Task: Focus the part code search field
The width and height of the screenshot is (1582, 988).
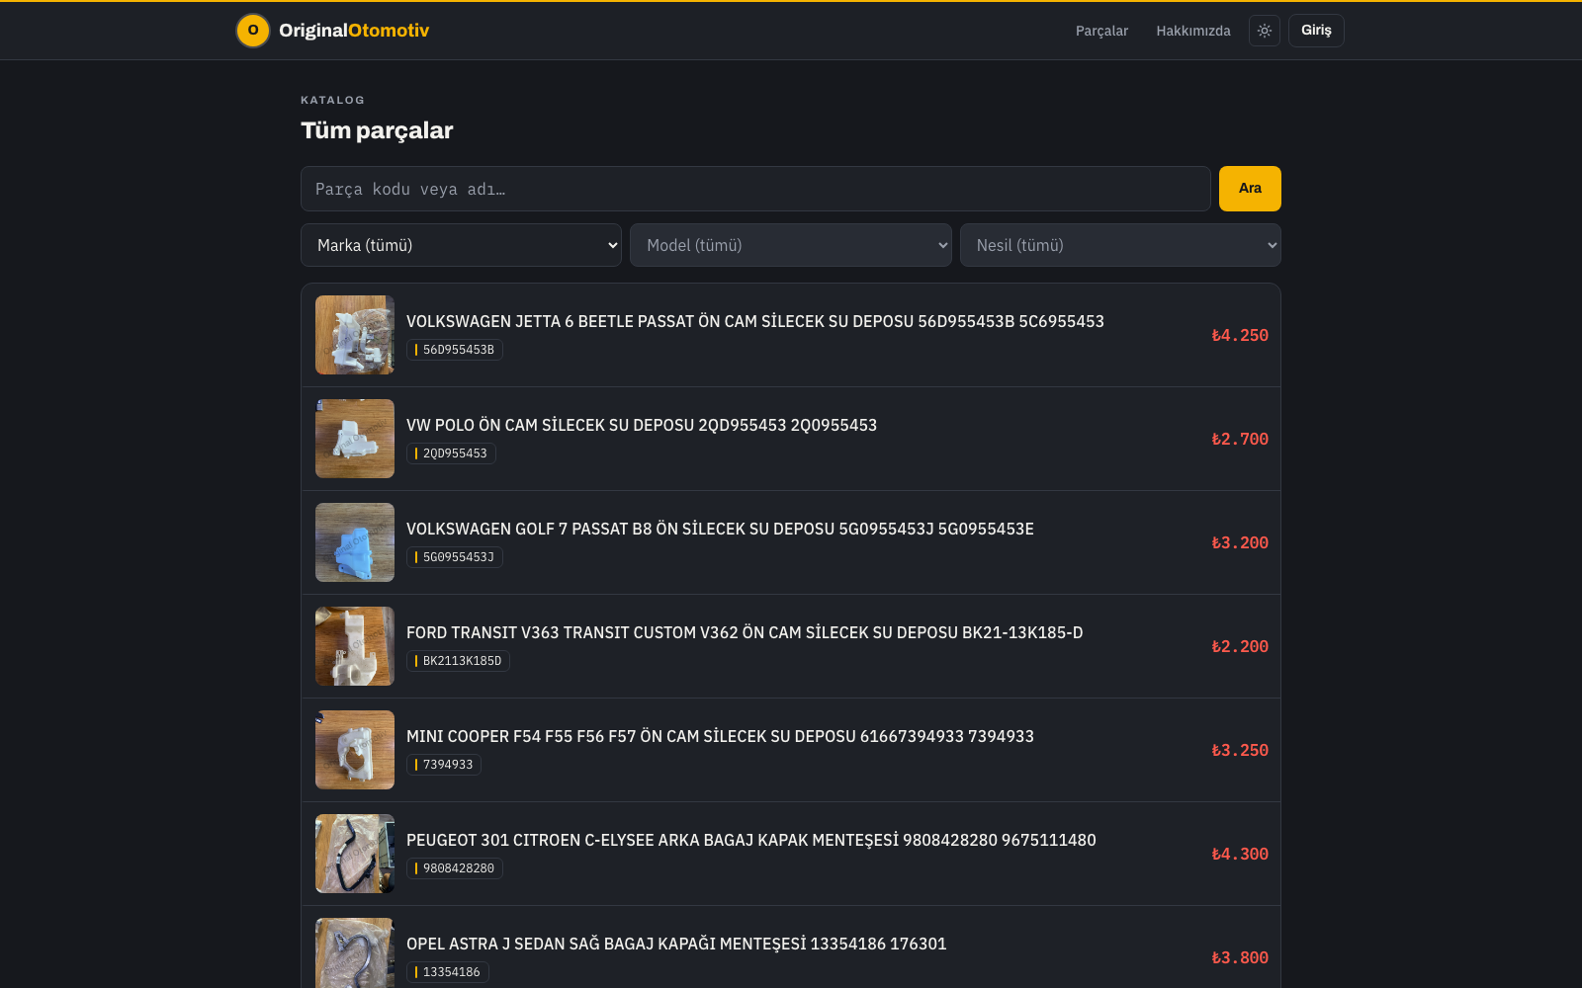Action: click(x=755, y=189)
